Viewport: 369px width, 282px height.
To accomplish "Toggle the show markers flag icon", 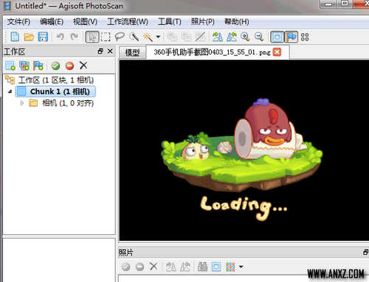I will pos(292,37).
